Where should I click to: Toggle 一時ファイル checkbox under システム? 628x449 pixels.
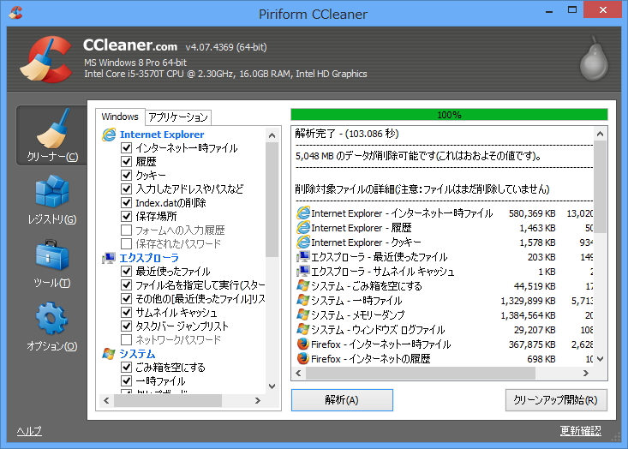pos(126,381)
